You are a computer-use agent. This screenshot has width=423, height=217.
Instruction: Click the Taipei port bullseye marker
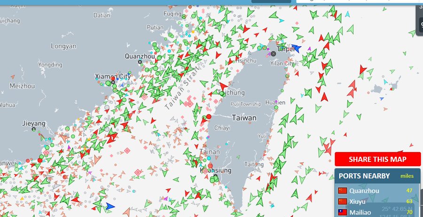[274, 54]
